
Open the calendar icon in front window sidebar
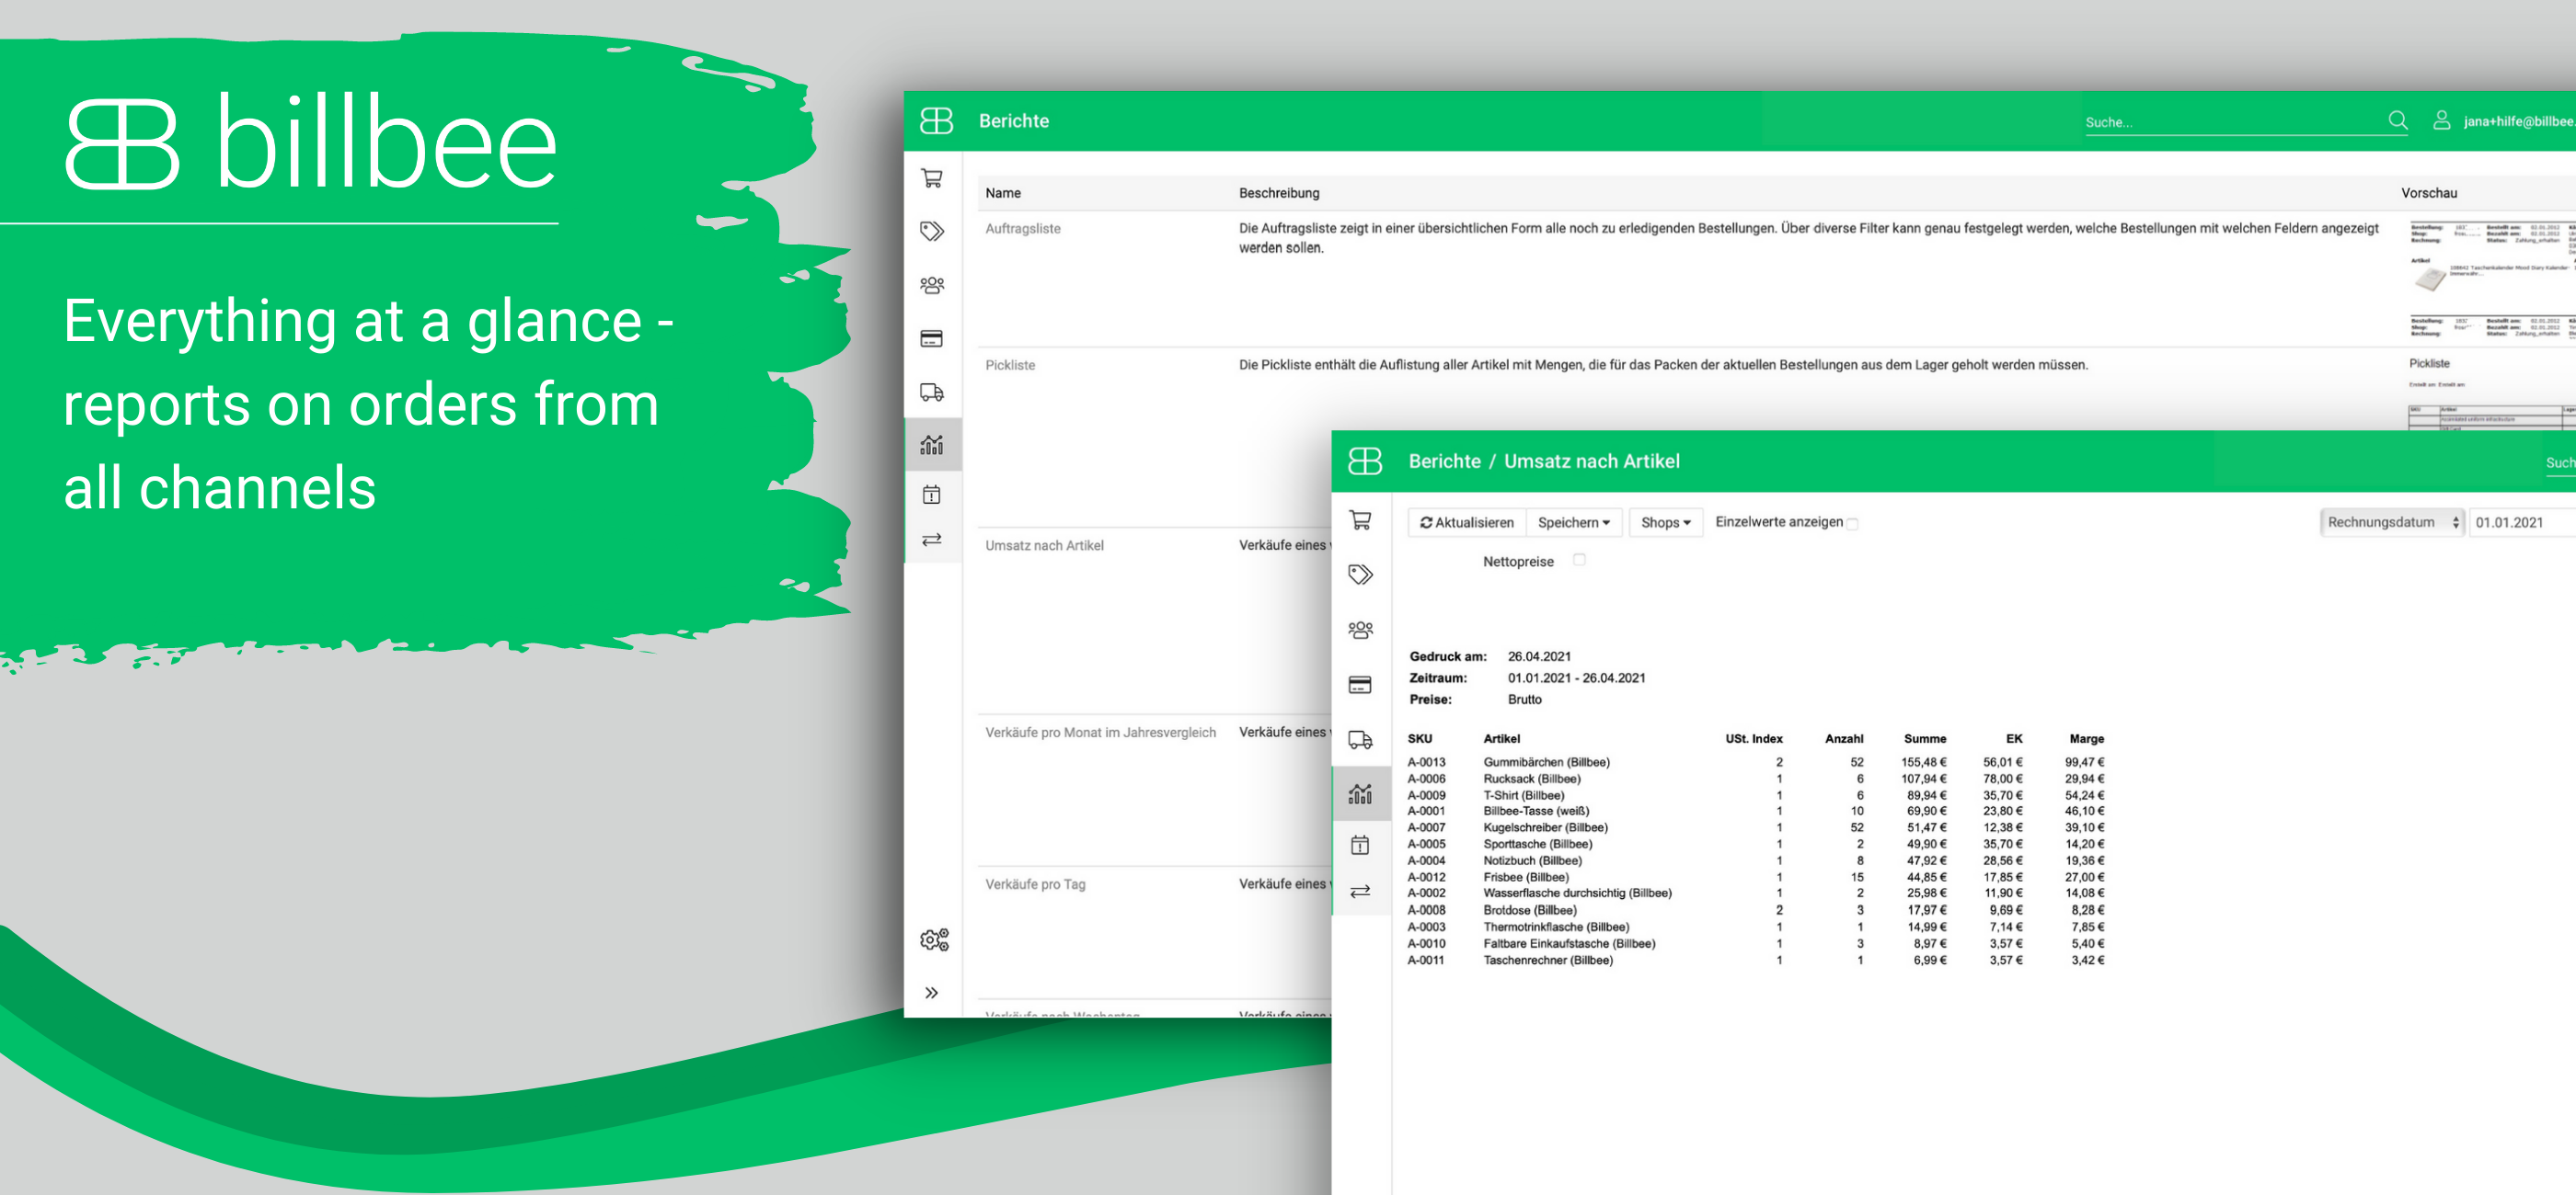1360,846
